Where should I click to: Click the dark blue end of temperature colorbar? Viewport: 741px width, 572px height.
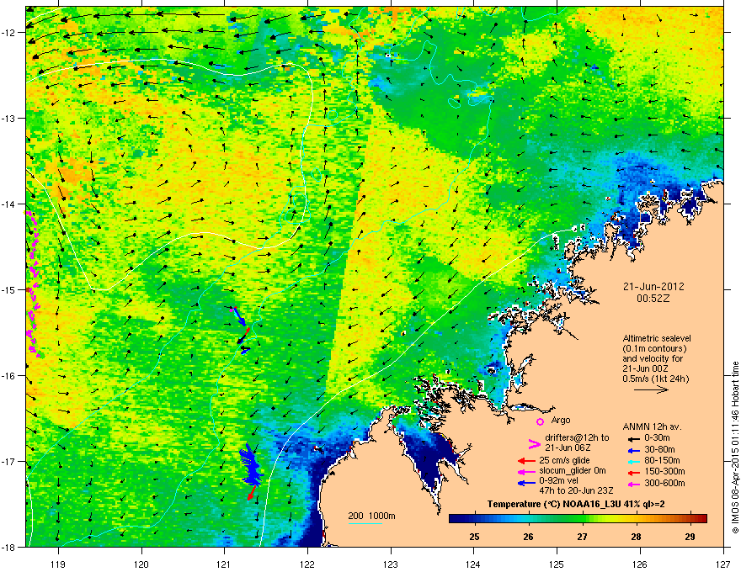point(454,518)
